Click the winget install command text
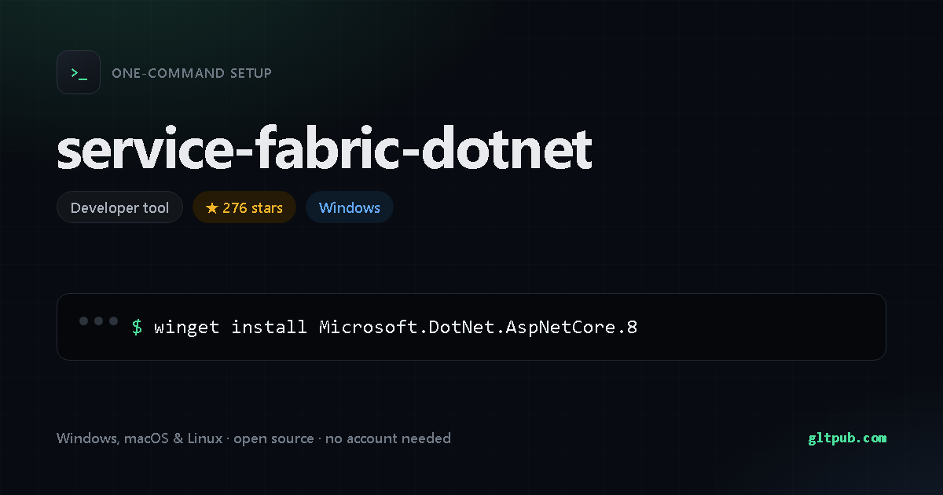The height and width of the screenshot is (495, 943). 395,327
